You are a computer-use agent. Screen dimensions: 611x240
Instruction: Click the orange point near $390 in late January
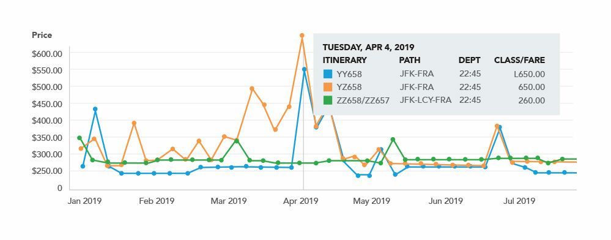[x=134, y=123]
